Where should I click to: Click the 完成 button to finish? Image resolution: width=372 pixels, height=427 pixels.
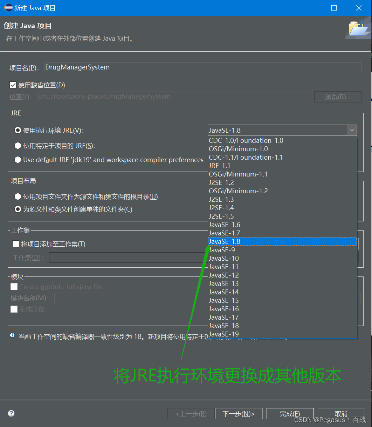[x=290, y=414]
